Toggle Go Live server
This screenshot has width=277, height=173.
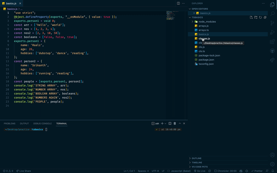tap(200, 171)
